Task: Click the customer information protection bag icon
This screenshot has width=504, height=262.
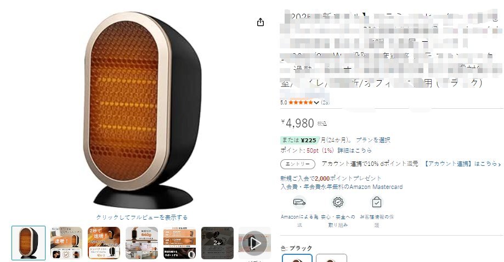Action: 377,202
